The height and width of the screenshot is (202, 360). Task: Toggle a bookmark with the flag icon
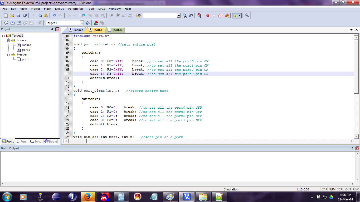[84, 16]
